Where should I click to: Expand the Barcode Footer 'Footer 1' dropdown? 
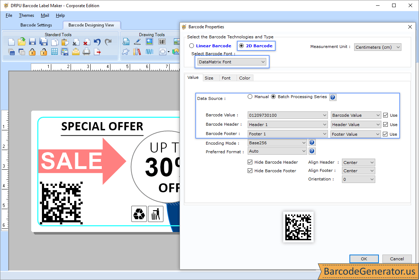(x=288, y=134)
